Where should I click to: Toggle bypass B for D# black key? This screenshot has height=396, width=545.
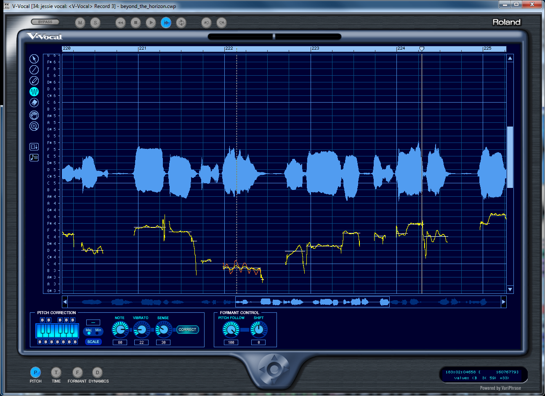point(49,320)
